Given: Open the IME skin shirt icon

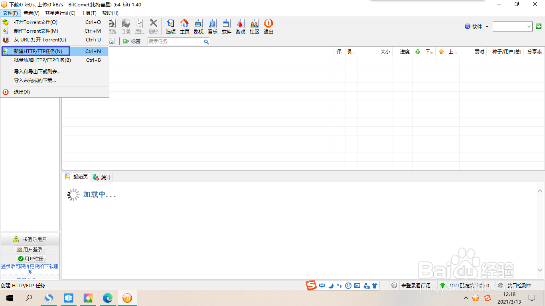Looking at the screenshot, I should pyautogui.click(x=374, y=286).
